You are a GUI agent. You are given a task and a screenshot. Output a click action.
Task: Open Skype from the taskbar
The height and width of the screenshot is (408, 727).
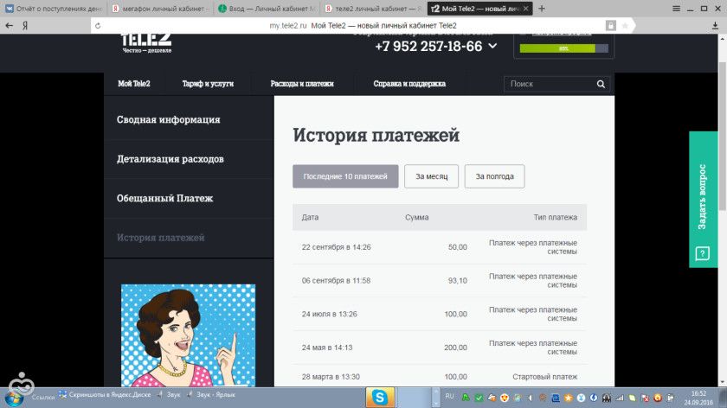tap(379, 397)
